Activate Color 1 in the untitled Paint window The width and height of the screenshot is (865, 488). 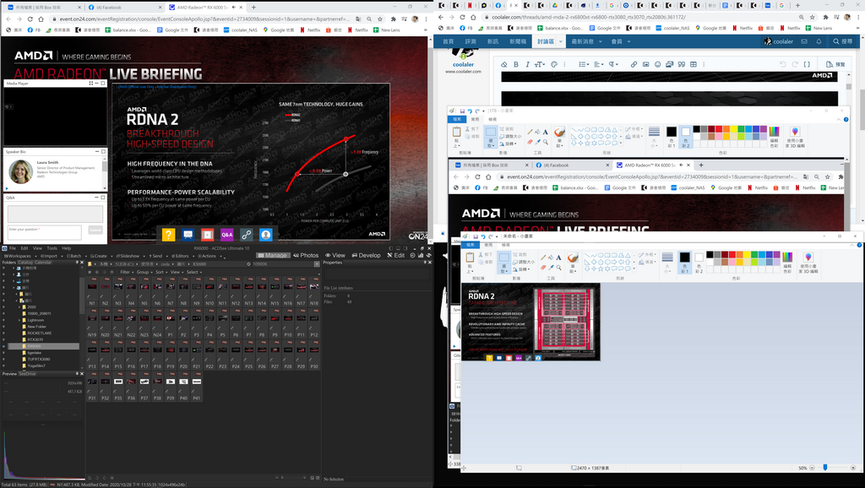[684, 262]
